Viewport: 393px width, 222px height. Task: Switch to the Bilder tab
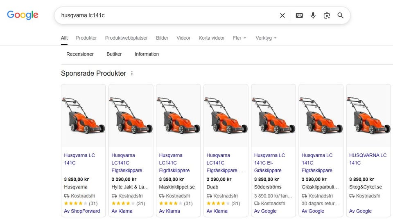point(162,38)
